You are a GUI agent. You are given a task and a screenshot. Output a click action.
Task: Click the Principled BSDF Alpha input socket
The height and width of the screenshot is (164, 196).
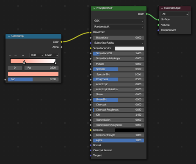click(91, 140)
